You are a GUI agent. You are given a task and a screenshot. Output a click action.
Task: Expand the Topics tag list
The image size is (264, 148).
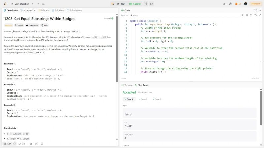click(x=19, y=25)
